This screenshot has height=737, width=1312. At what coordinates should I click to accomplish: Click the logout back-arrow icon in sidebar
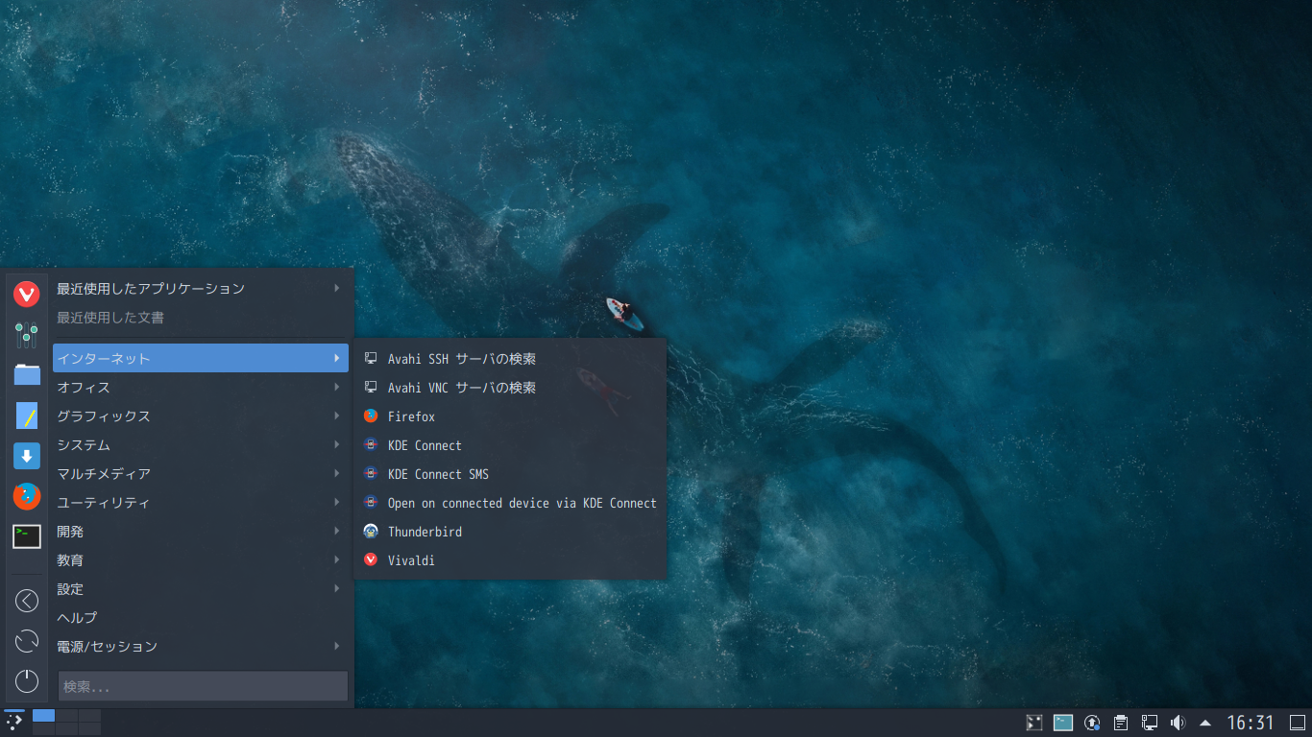(x=27, y=601)
